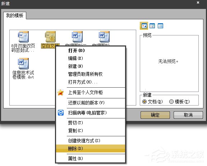Click the 确定 button
This screenshot has height=166, width=207.
155,115
